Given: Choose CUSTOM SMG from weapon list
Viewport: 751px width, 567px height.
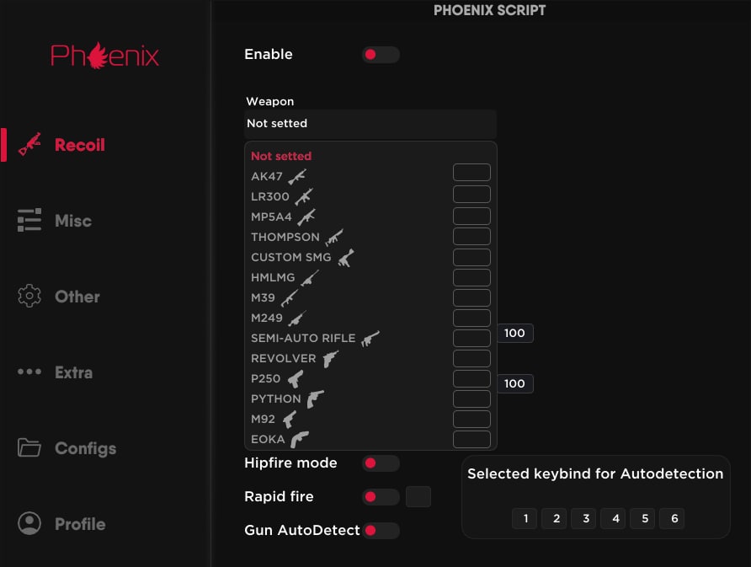Looking at the screenshot, I should [x=290, y=257].
